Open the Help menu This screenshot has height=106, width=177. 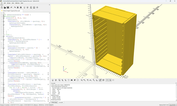point(22,3)
